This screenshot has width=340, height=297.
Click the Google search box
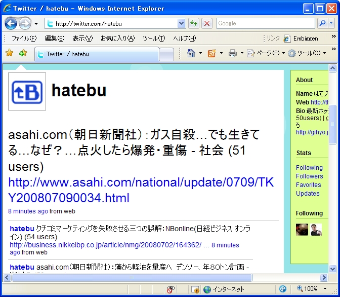click(266, 23)
